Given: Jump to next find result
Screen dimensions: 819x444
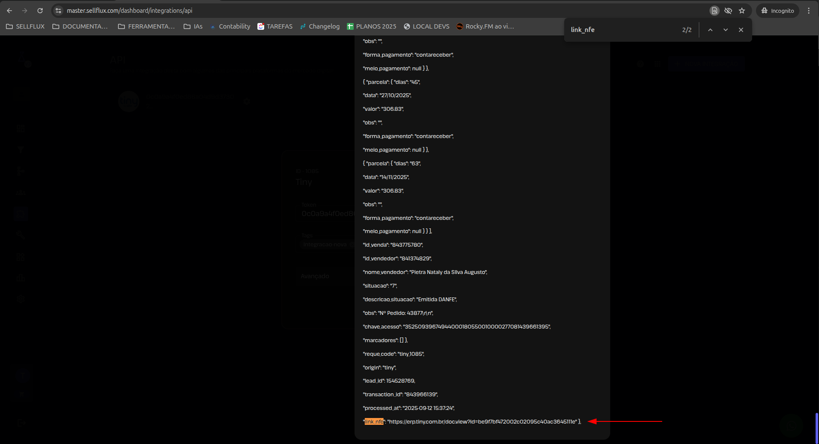Looking at the screenshot, I should 726,30.
